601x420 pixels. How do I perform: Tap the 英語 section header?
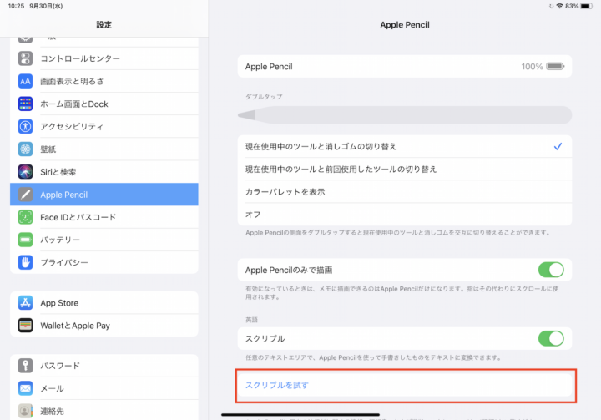251,320
